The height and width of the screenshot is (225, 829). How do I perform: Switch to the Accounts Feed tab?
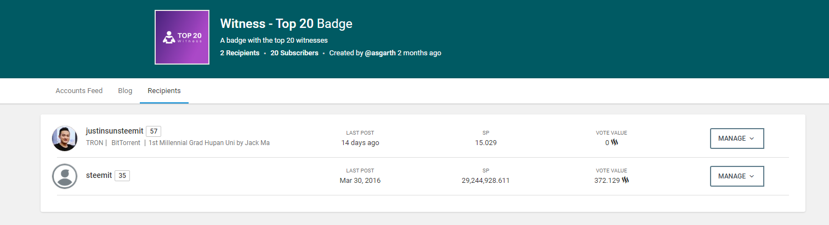79,91
